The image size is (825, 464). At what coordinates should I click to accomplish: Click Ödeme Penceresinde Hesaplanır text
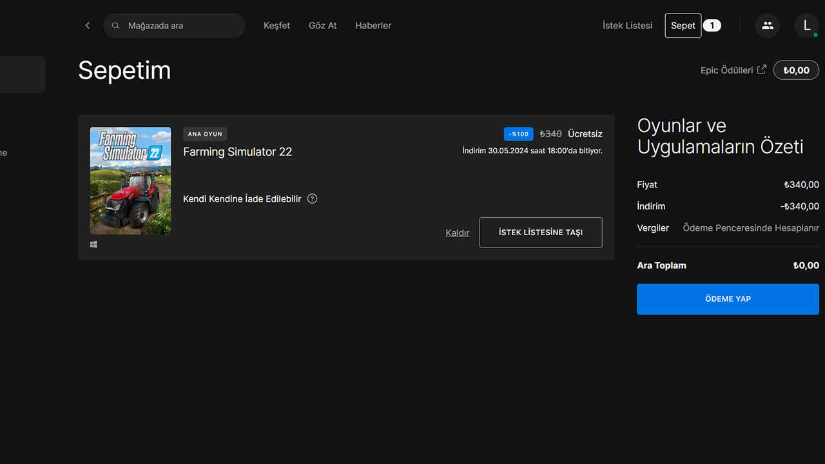pos(751,228)
